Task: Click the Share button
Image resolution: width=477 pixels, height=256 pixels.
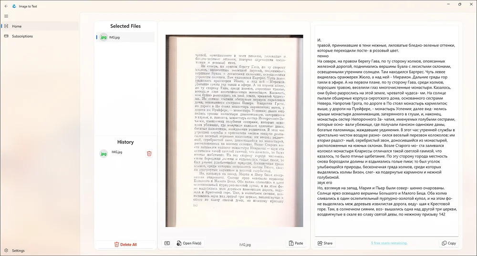Action: click(325, 243)
